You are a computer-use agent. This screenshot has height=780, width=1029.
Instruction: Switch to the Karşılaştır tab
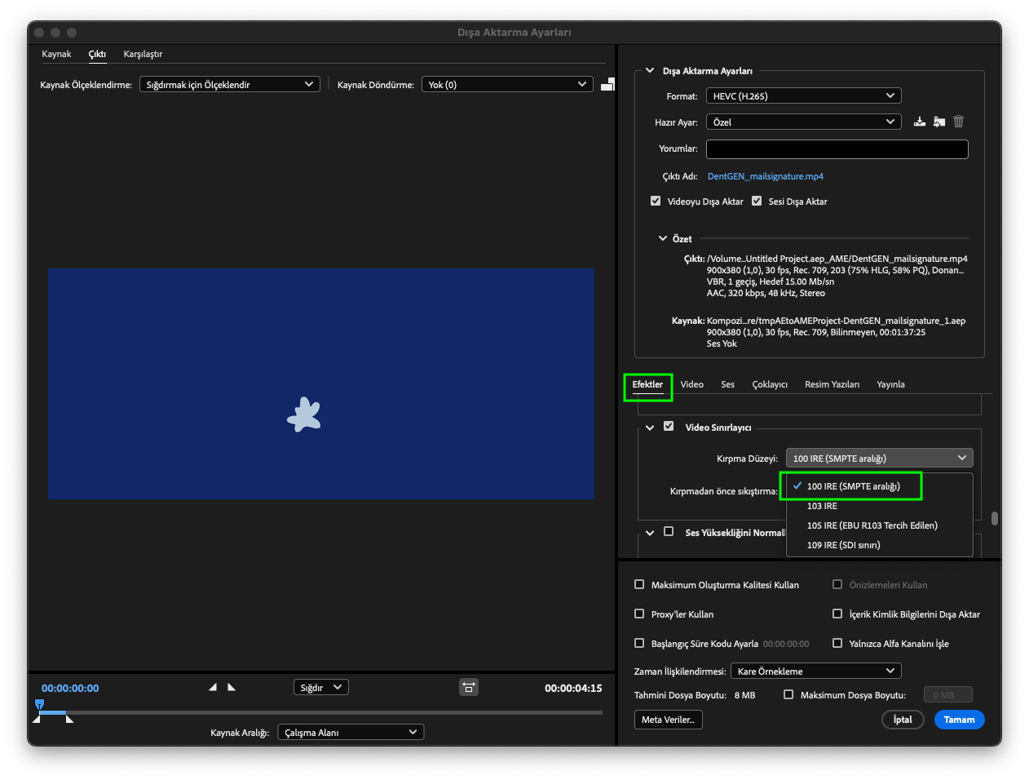[143, 54]
